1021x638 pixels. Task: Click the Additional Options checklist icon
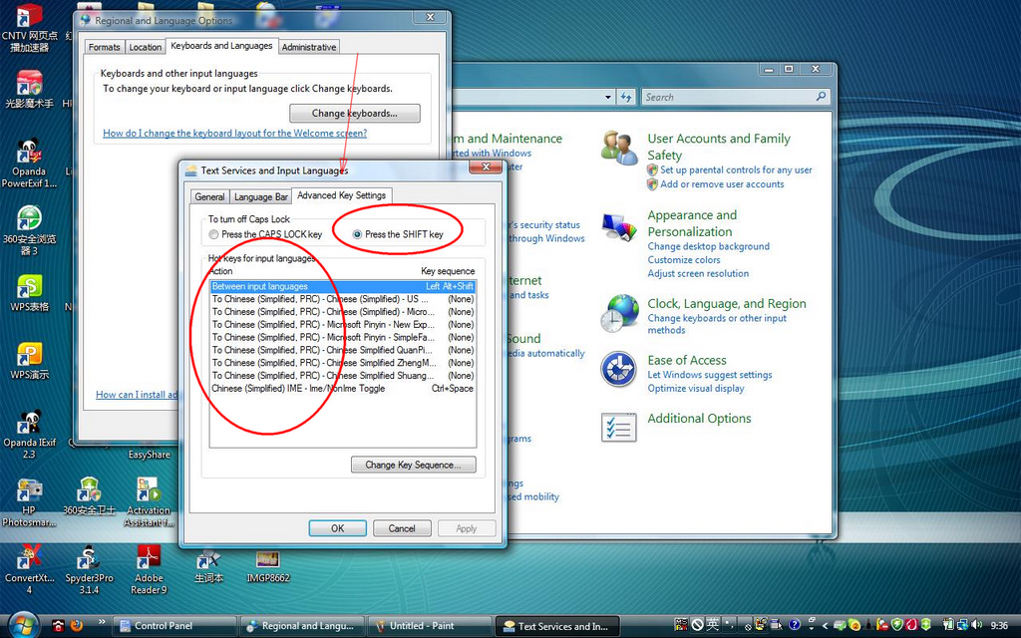pos(618,428)
